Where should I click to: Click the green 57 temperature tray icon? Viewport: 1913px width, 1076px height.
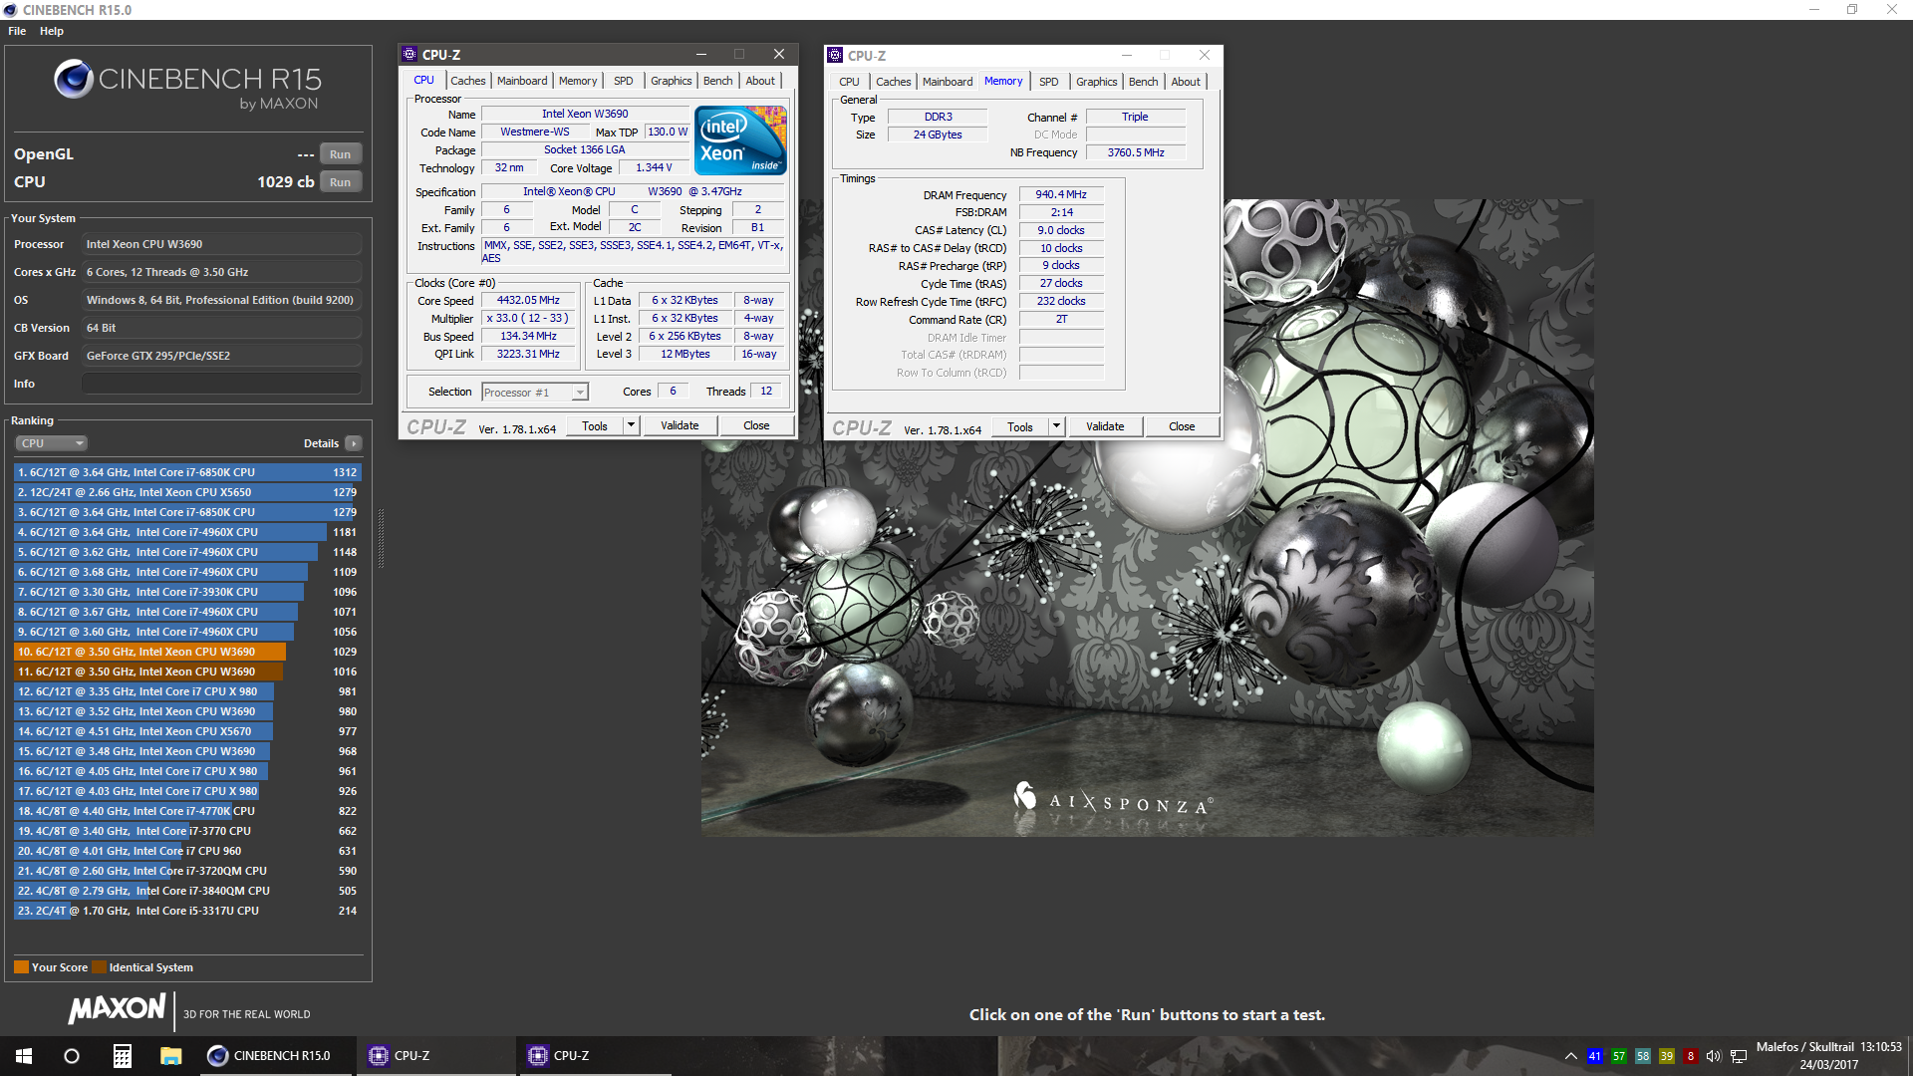1619,1056
